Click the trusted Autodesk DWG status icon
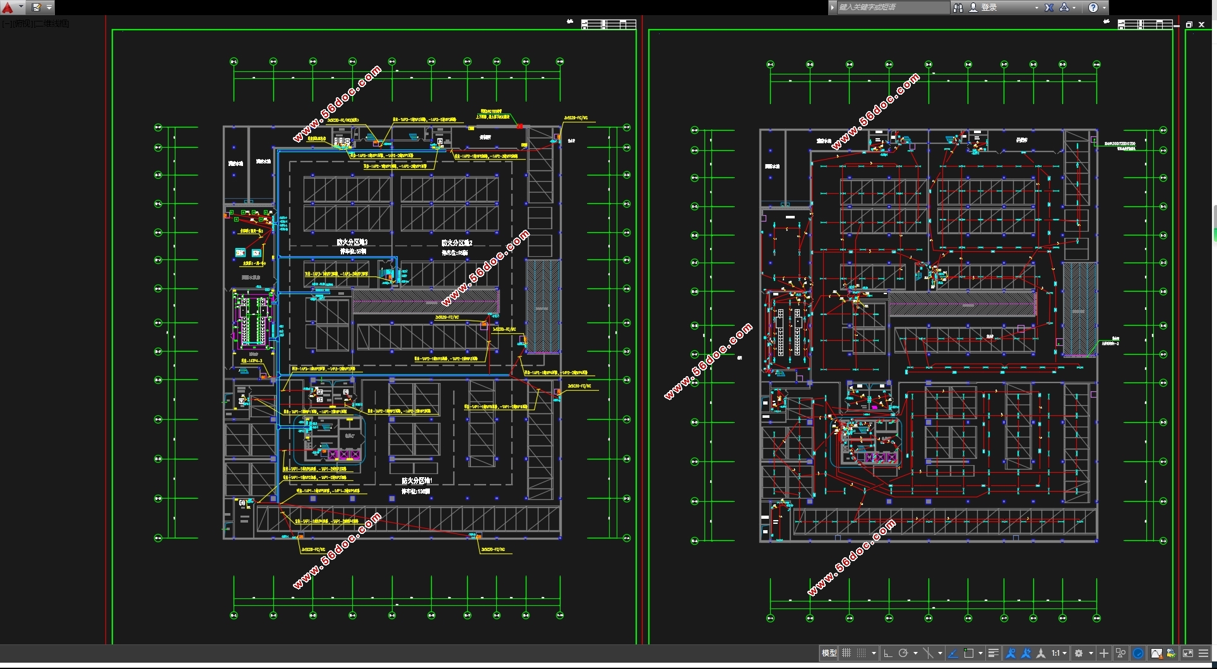 pos(1172,653)
